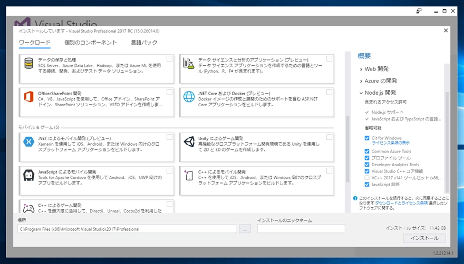Click Node.js サポート included item

(388, 112)
